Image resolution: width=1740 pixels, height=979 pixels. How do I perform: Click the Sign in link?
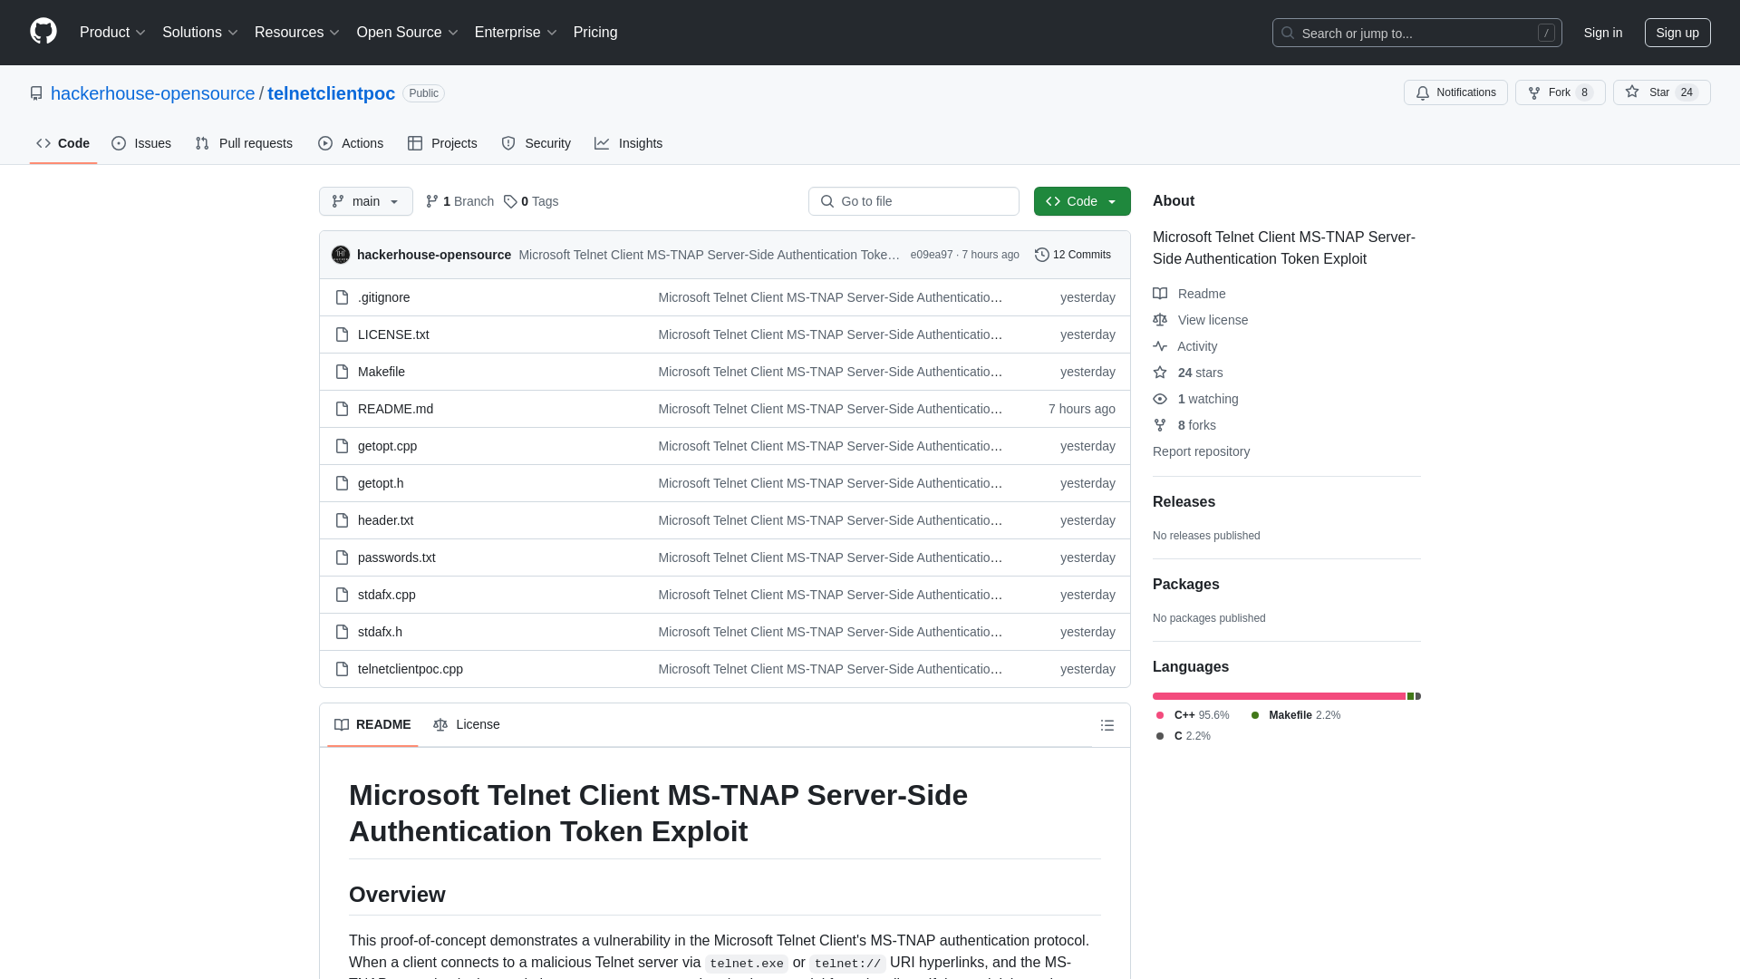tap(1603, 33)
